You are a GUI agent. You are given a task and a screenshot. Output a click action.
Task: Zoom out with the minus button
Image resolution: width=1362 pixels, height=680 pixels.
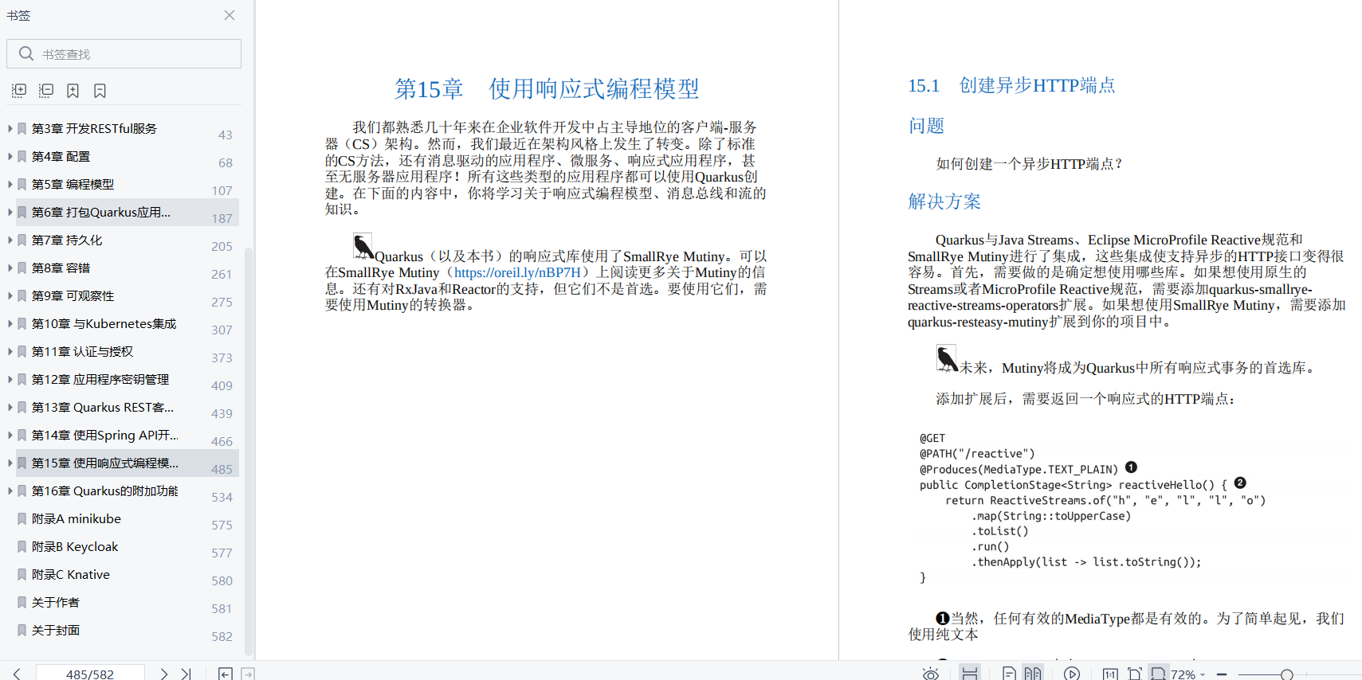click(x=1222, y=674)
